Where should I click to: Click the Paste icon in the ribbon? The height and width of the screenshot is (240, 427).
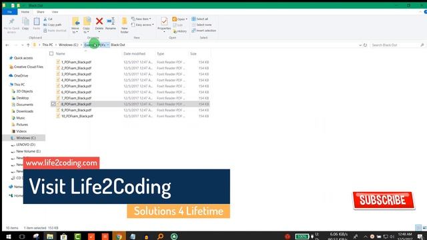[x=37, y=21]
